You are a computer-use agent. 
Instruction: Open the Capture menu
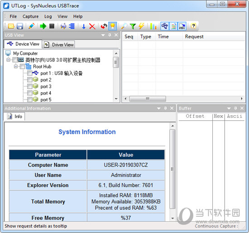click(x=30, y=16)
